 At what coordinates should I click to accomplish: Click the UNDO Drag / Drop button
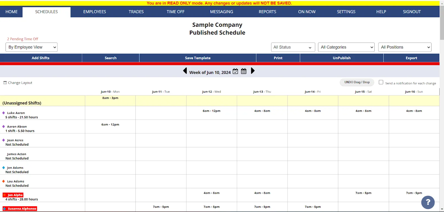click(x=357, y=82)
